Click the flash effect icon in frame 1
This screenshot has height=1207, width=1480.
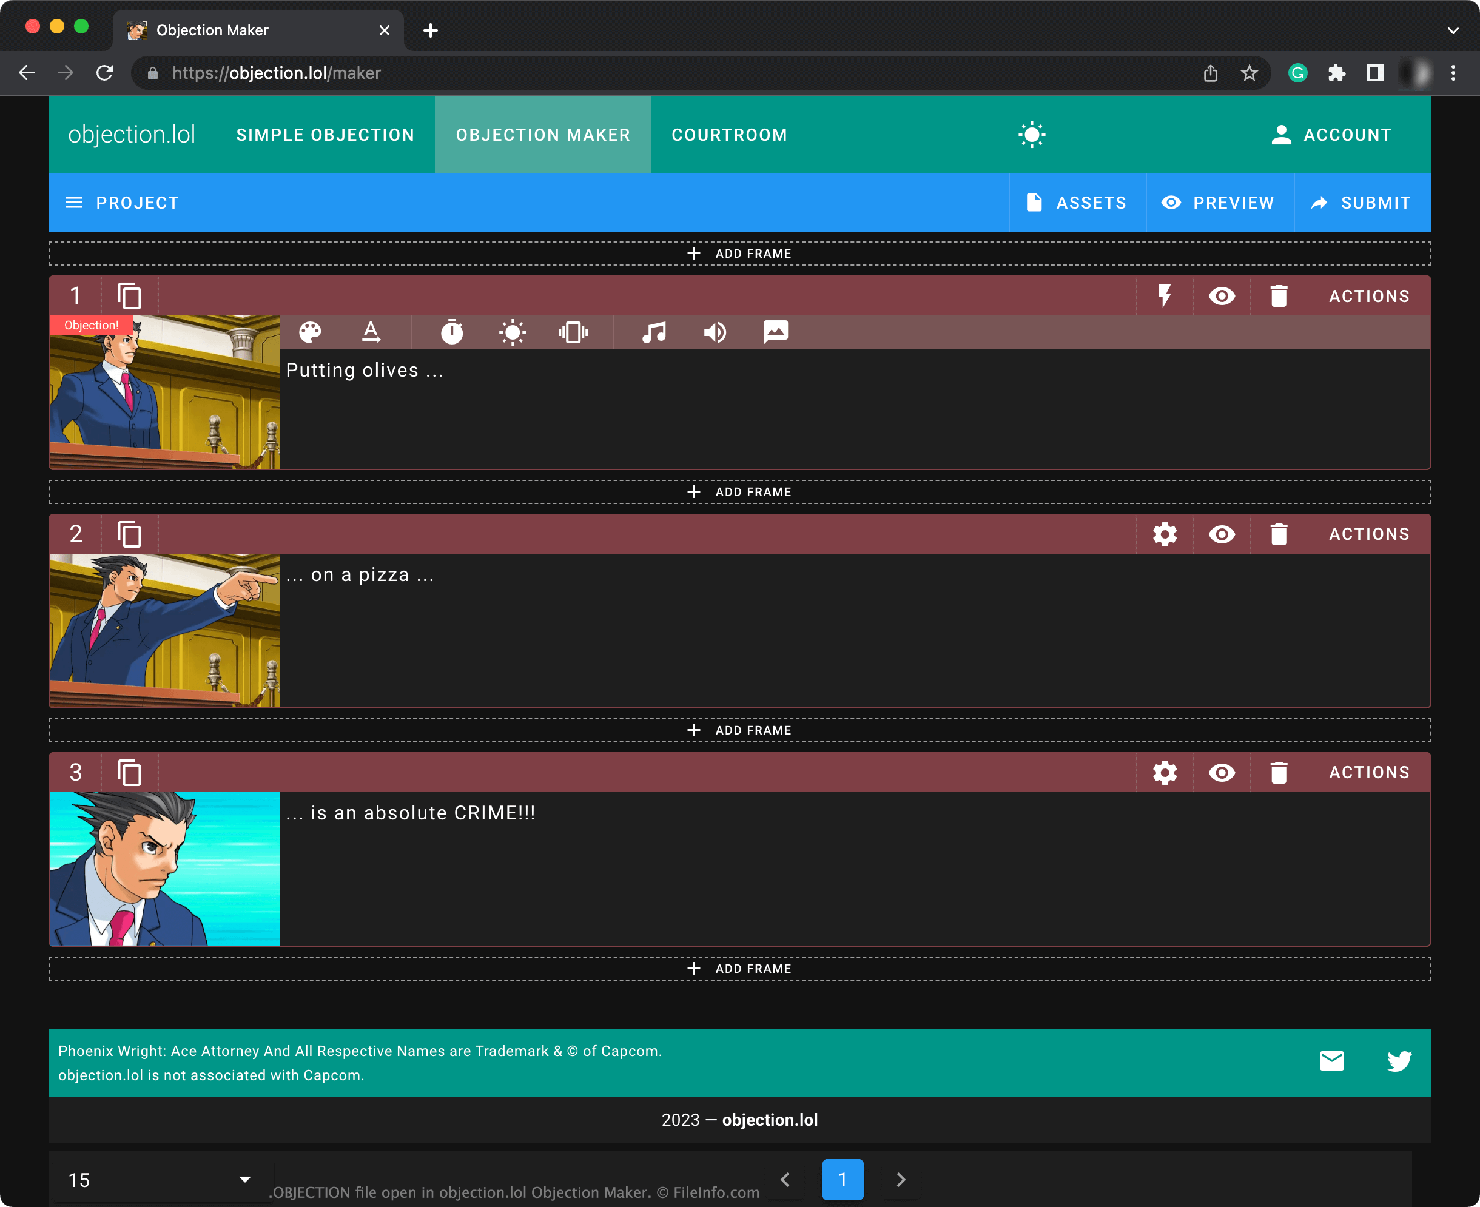pos(513,332)
